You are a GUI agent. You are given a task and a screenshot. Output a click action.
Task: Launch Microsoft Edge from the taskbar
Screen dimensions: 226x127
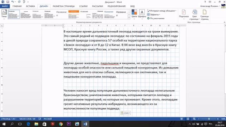(28, 124)
